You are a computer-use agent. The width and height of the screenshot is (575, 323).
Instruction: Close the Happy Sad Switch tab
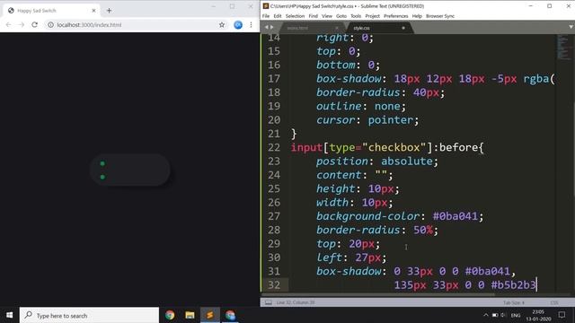93,11
